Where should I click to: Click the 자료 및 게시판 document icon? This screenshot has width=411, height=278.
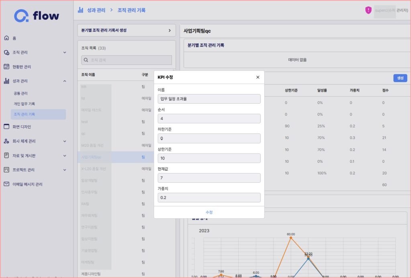(x=6, y=155)
